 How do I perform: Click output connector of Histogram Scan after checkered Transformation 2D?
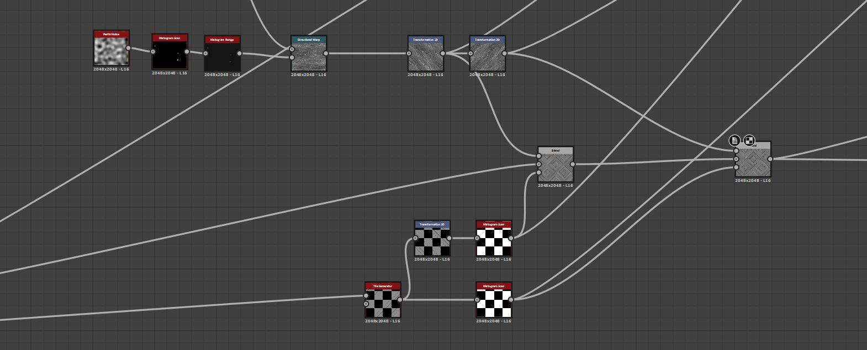[x=511, y=238]
